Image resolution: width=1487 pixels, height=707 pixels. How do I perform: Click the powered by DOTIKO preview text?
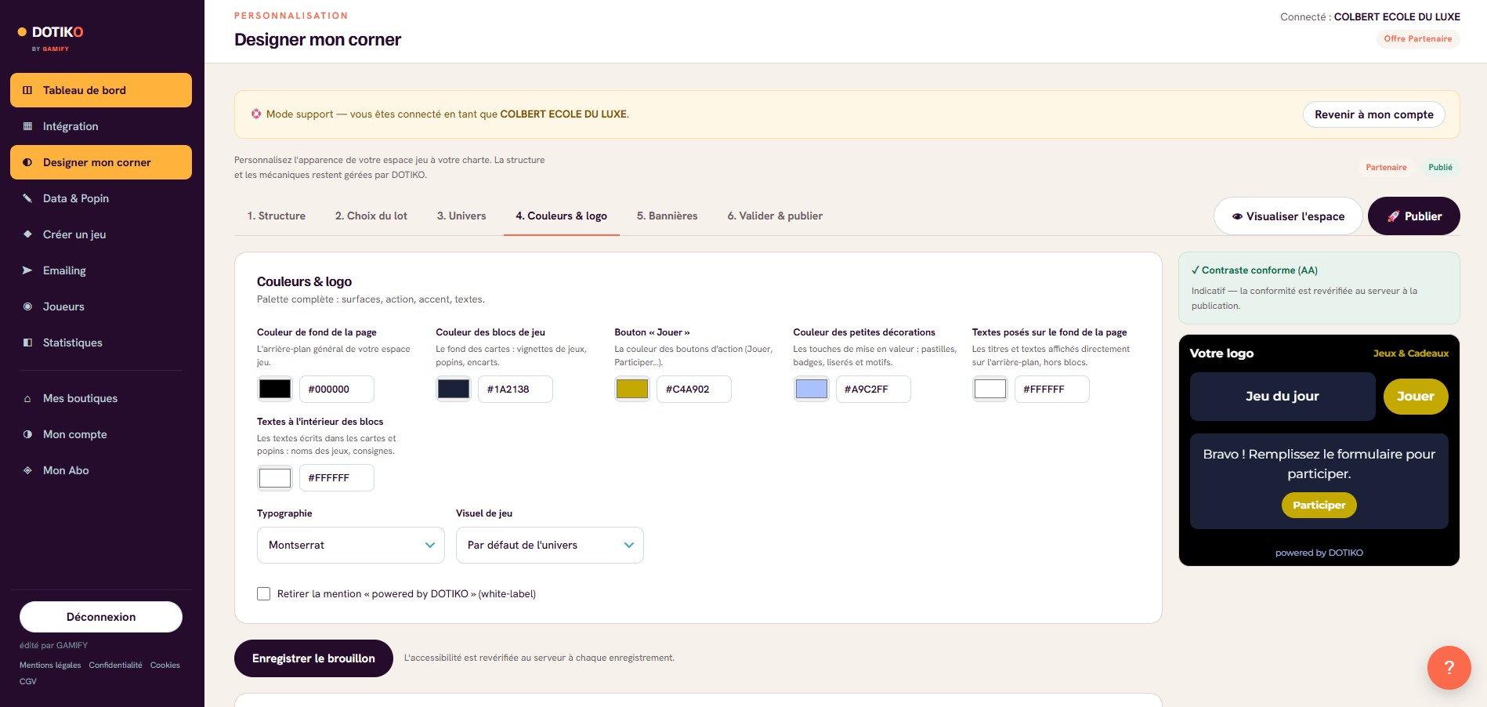click(1319, 553)
